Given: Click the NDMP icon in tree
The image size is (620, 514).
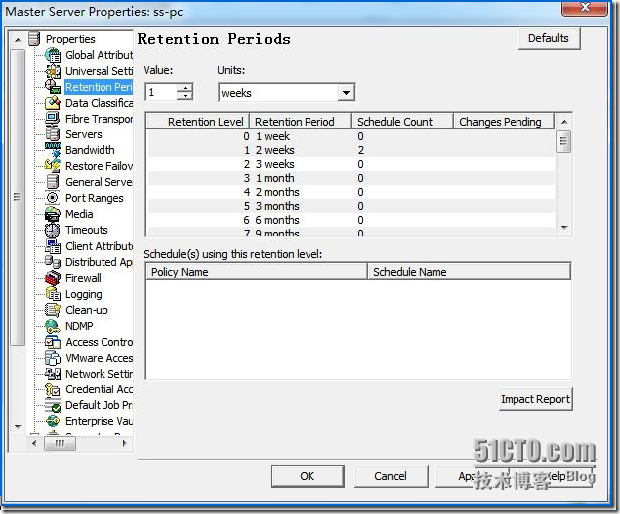Looking at the screenshot, I should 54,327.
